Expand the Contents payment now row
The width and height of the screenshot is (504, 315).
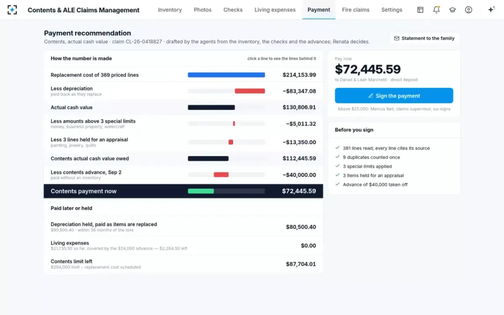coord(184,191)
